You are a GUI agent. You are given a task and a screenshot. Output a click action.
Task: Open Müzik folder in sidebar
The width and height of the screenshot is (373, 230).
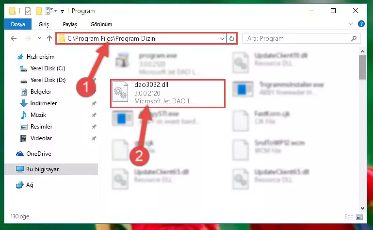(38, 115)
